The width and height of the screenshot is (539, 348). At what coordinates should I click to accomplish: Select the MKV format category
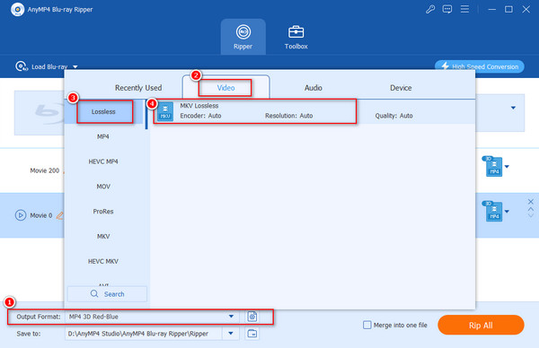coord(103,237)
